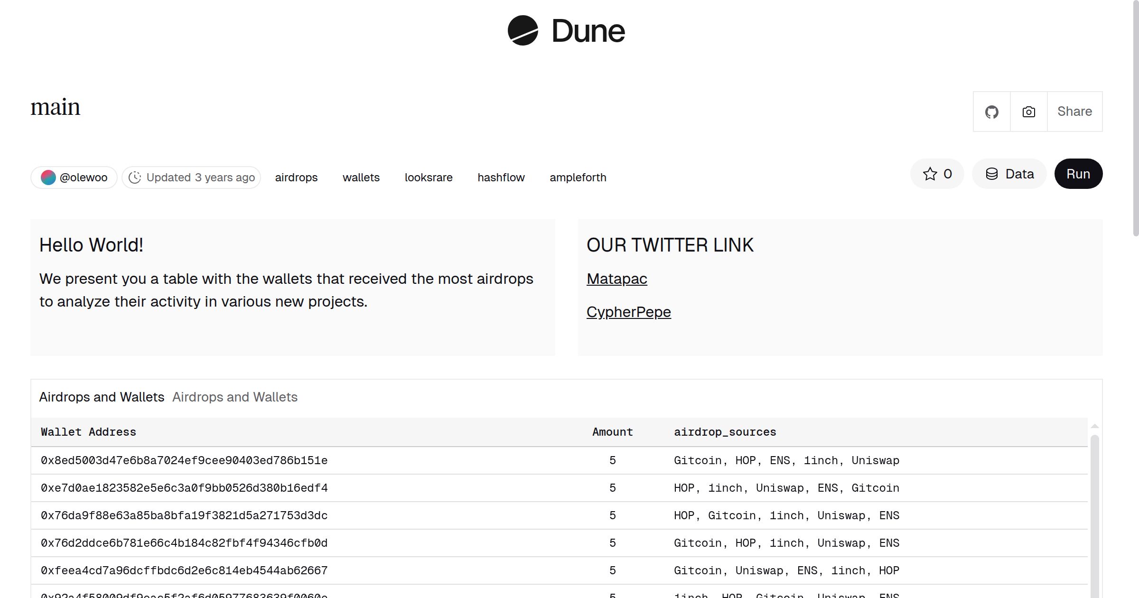Open the Share dialog

(x=1074, y=112)
